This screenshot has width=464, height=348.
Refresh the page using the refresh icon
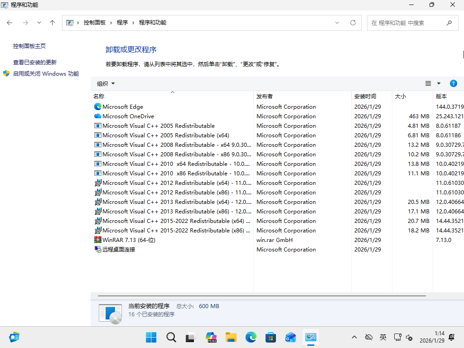tap(353, 22)
